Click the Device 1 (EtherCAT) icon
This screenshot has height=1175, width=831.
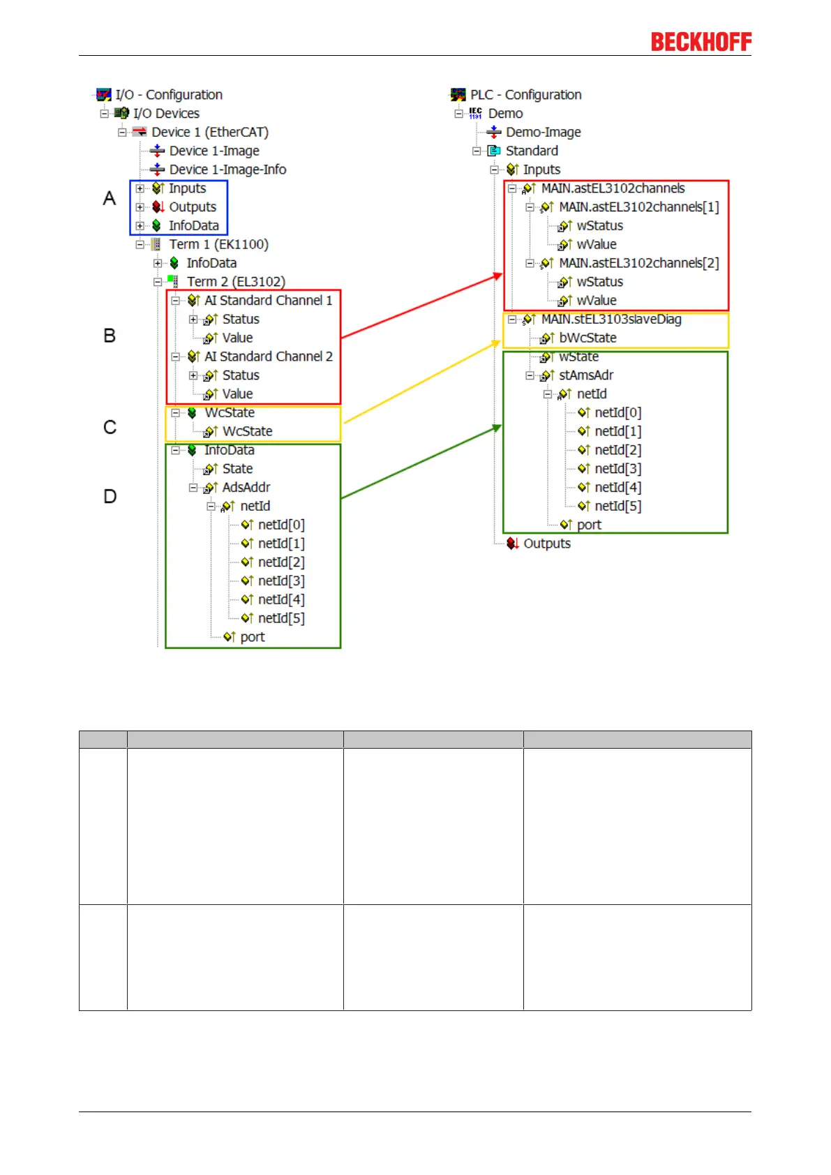(x=140, y=132)
